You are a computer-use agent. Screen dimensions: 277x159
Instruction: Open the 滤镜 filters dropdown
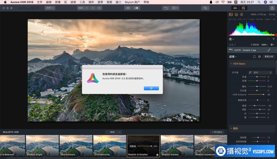(x=233, y=56)
